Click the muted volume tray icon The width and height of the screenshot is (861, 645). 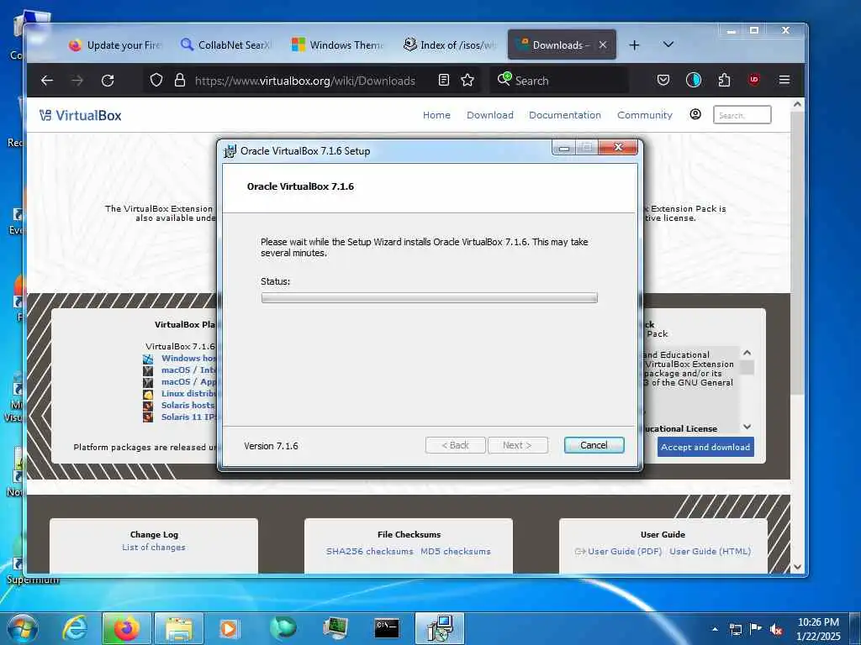[776, 629]
